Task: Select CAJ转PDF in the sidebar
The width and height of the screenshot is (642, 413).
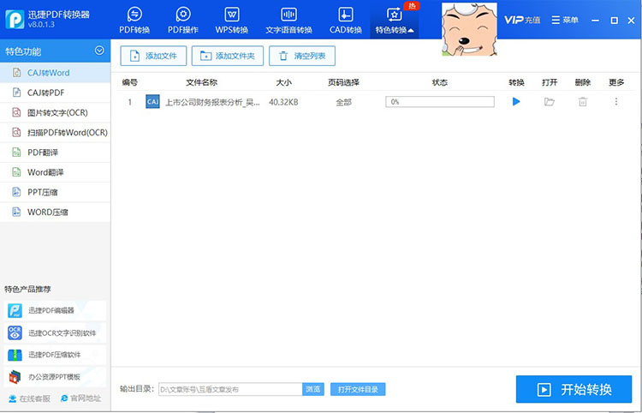Action: [x=46, y=93]
